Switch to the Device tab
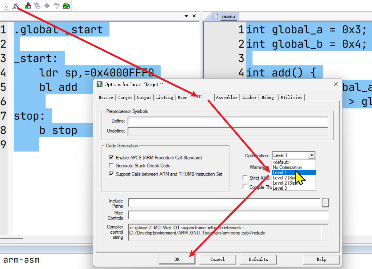This screenshot has height=269, width=372. pos(106,97)
